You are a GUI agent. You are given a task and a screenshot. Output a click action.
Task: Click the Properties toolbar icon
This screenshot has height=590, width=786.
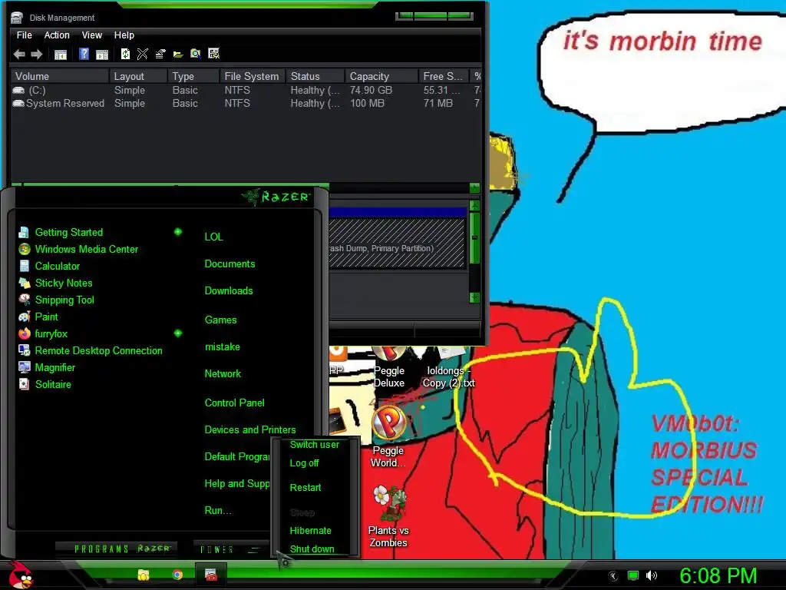point(160,55)
